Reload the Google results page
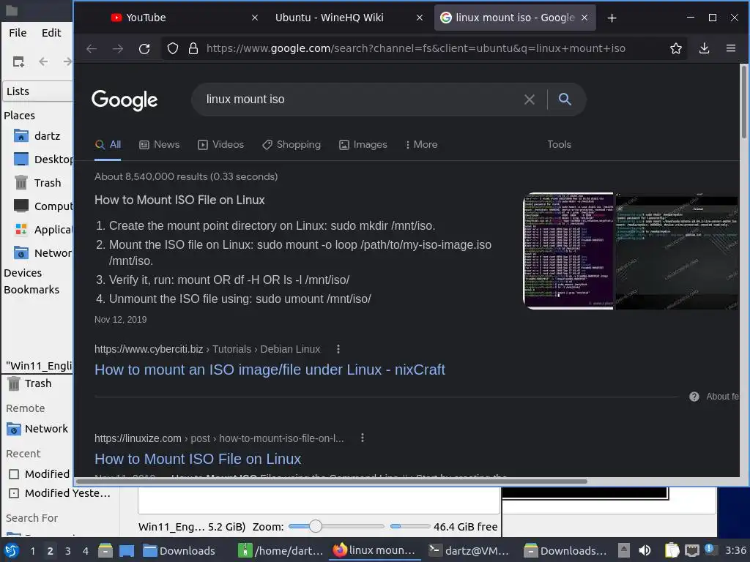Screen dimensions: 750x562 144,48
